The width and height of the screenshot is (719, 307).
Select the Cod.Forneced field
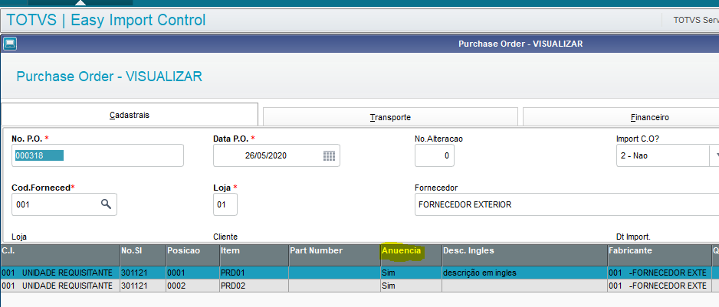(64, 204)
